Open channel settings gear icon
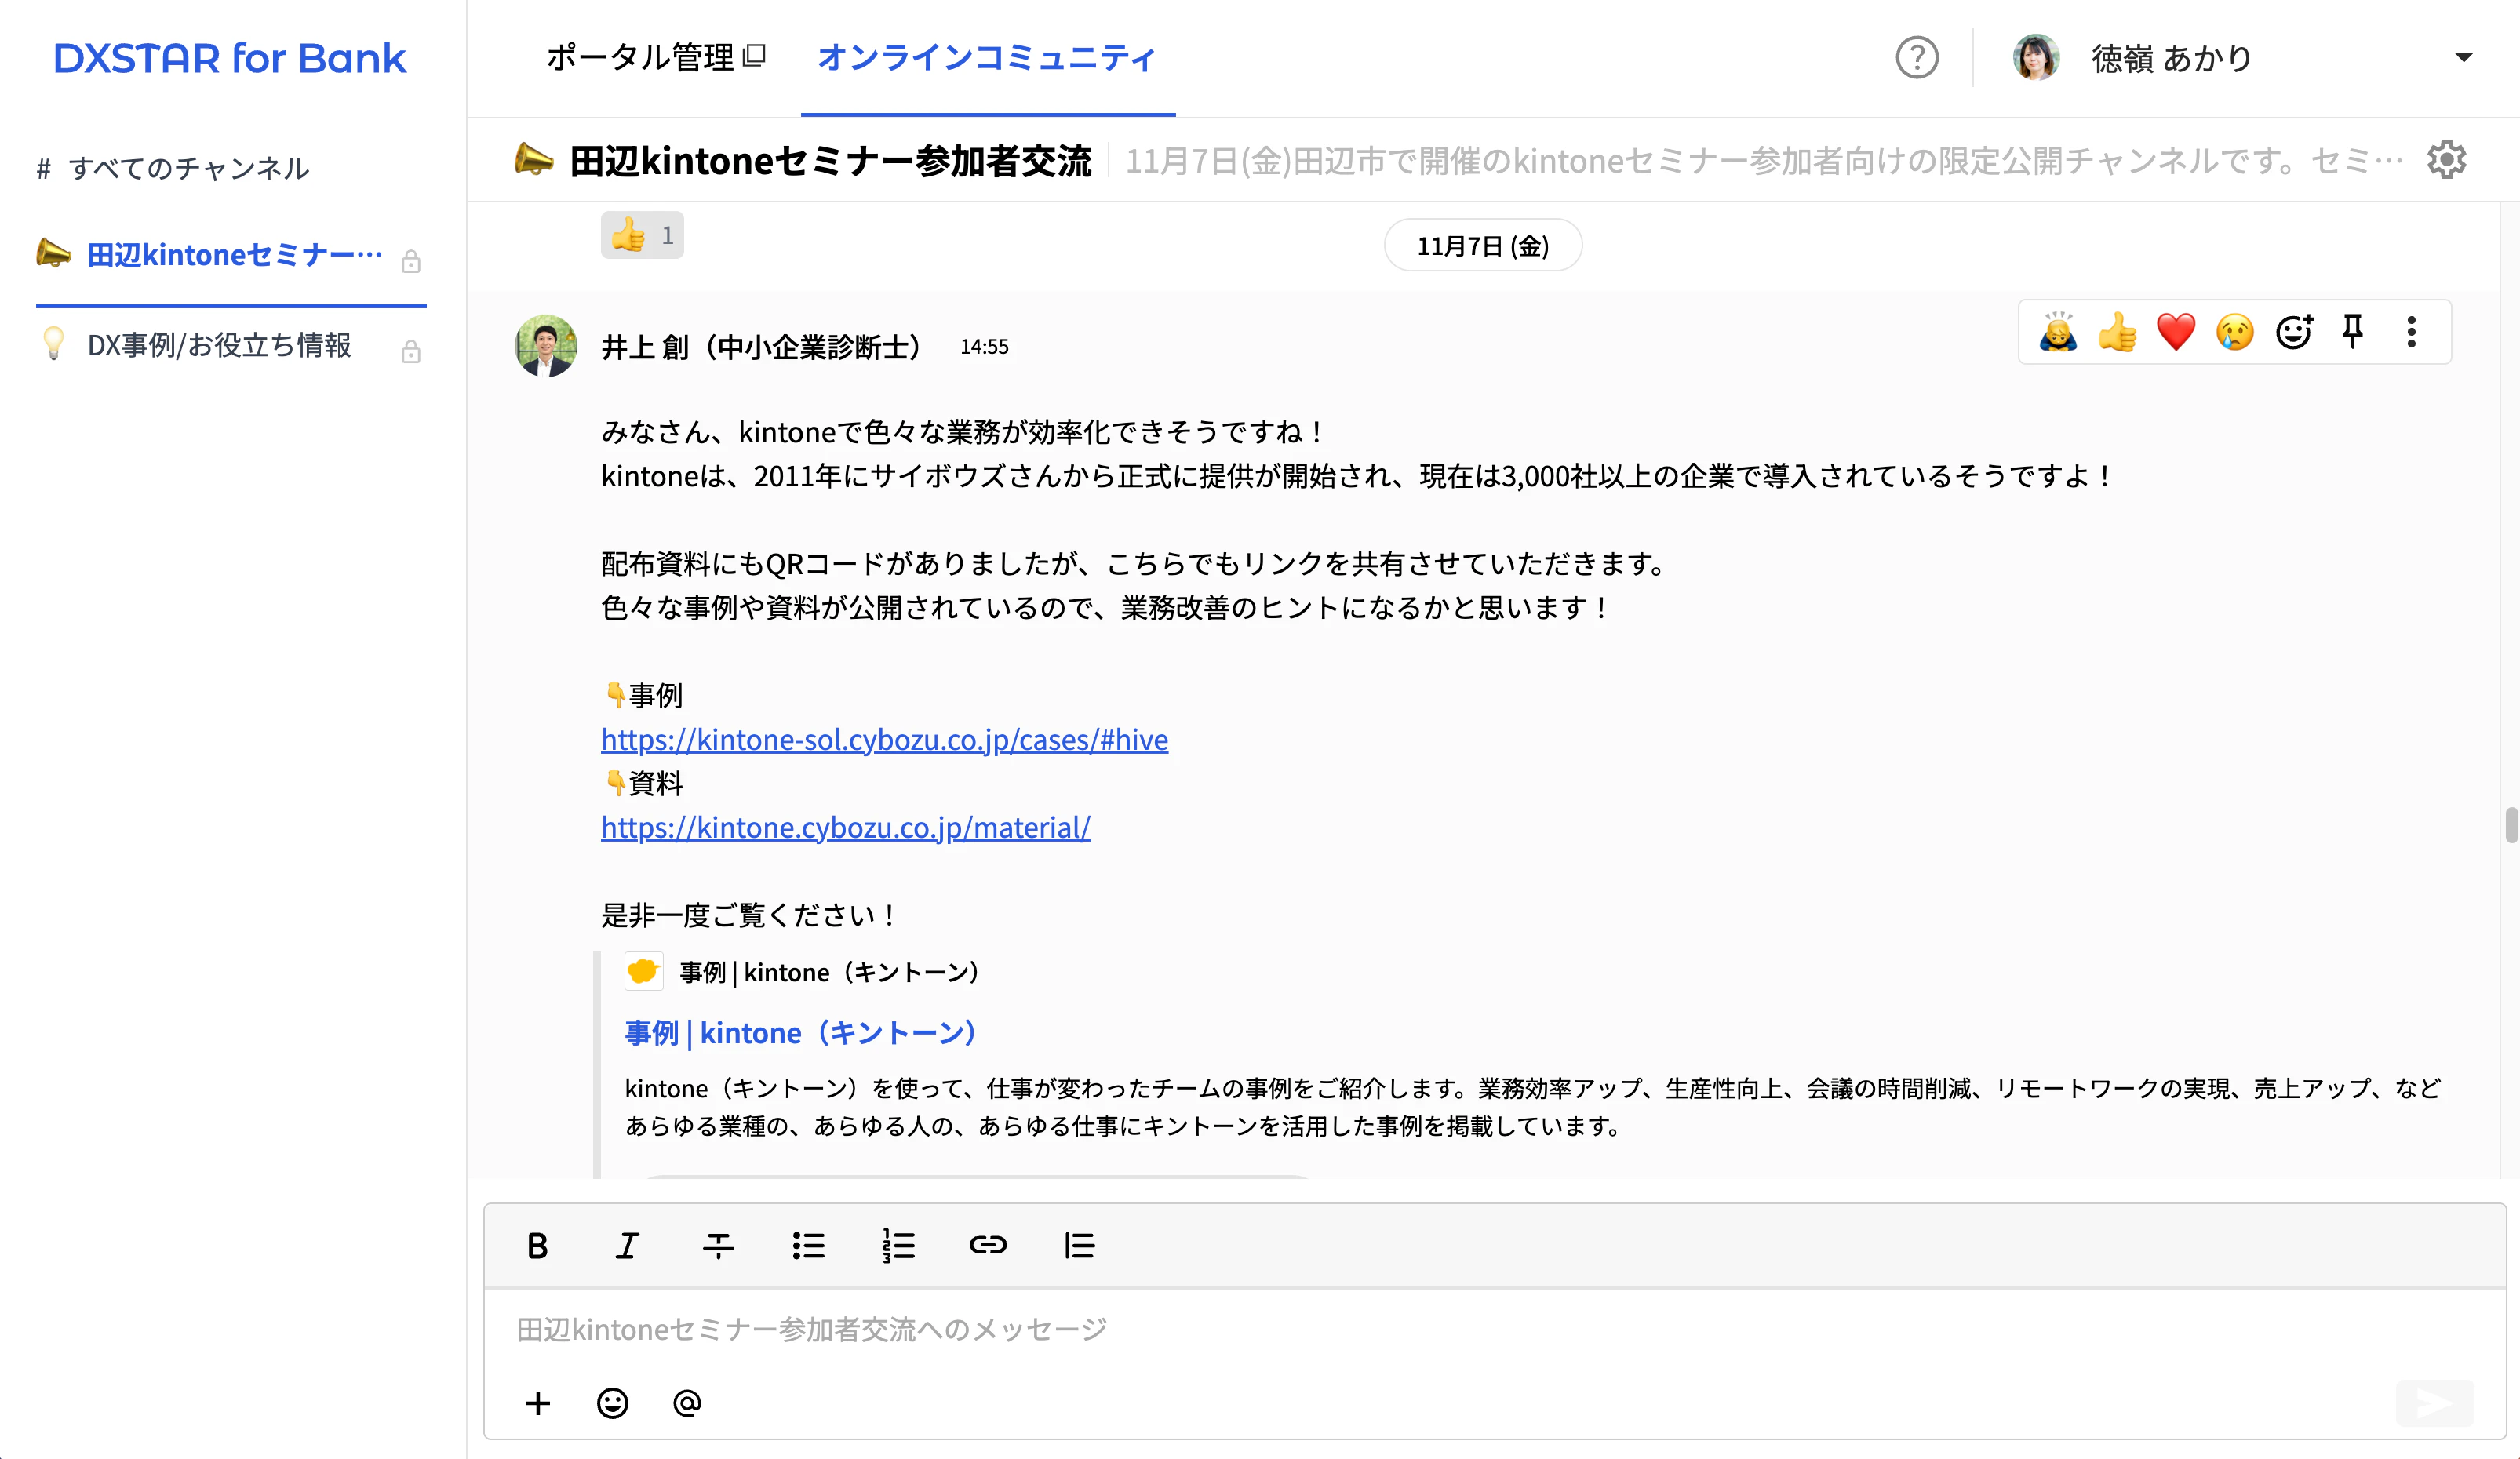2520x1459 pixels. point(2446,160)
